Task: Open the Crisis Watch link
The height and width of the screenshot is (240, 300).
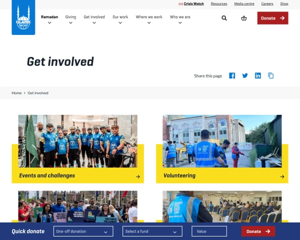Action: pyautogui.click(x=193, y=4)
